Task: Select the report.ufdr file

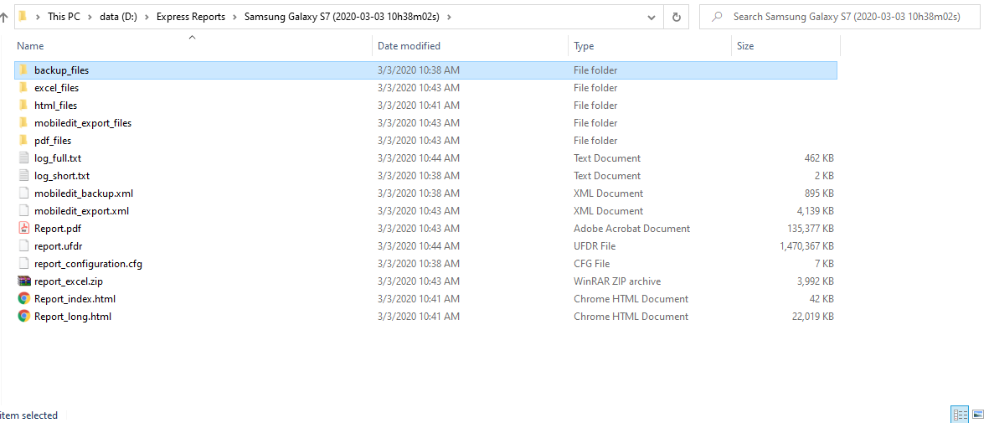Action: (x=59, y=246)
